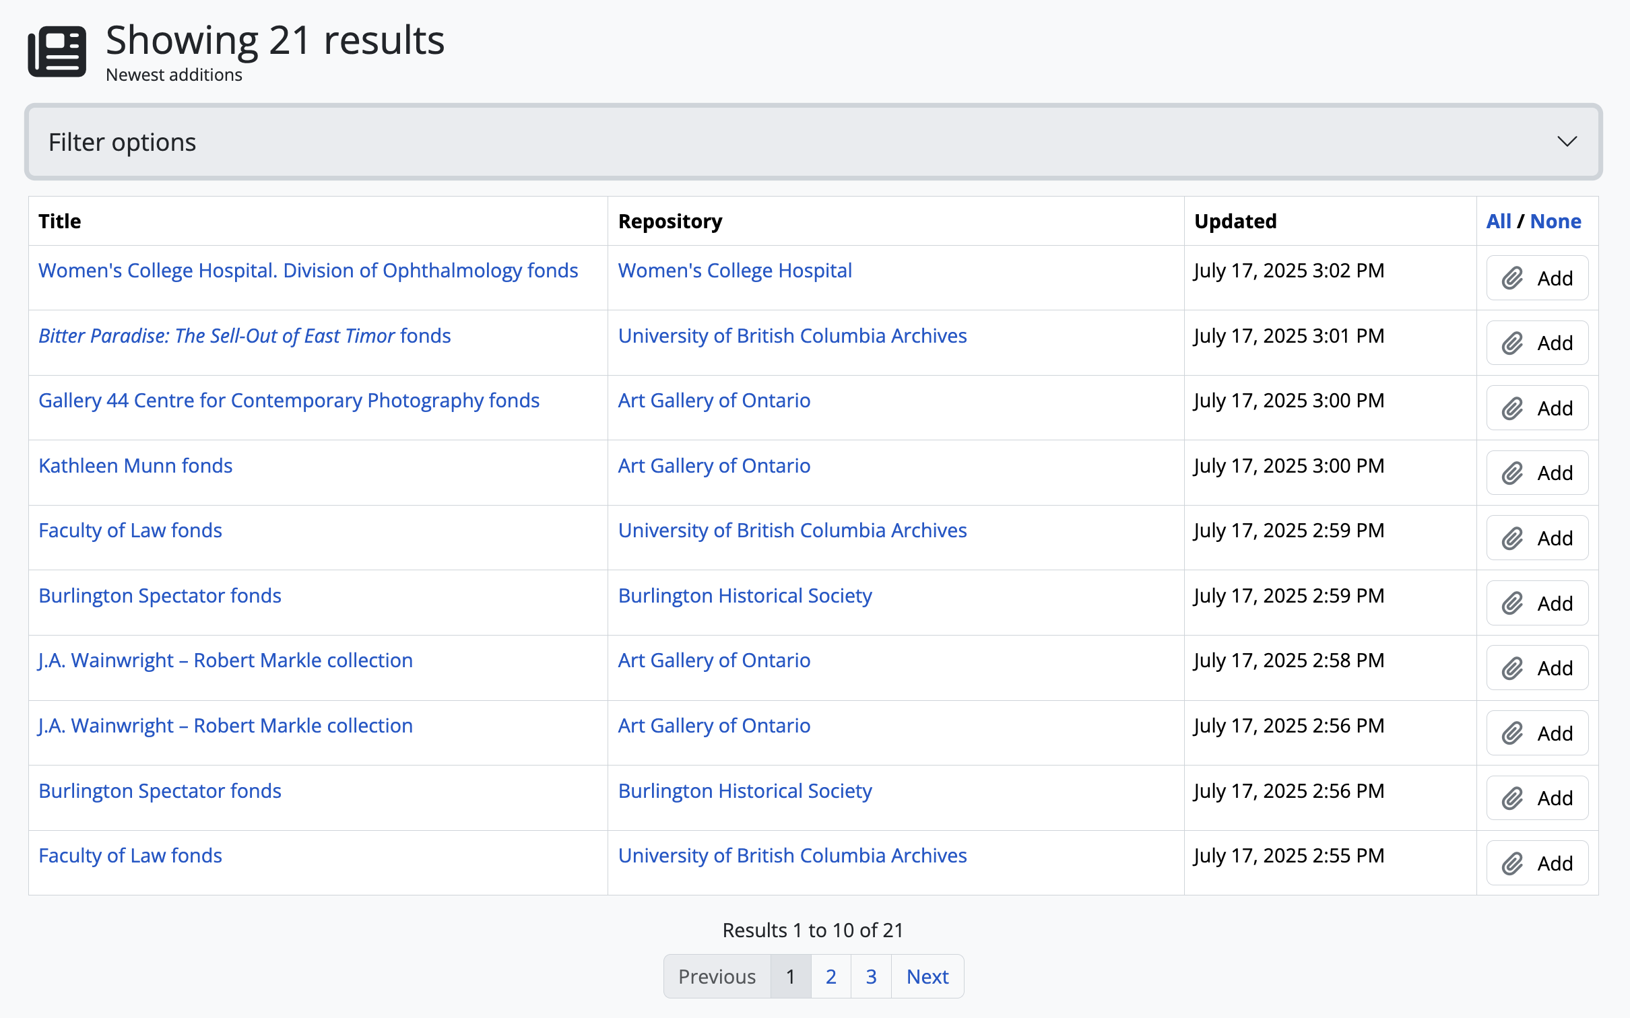The image size is (1630, 1018).
Task: Open Burlington Historical Society repository, 2:56 PM row
Action: (744, 791)
